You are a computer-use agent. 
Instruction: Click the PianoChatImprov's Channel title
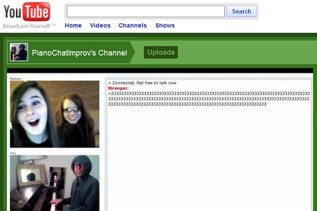79,53
